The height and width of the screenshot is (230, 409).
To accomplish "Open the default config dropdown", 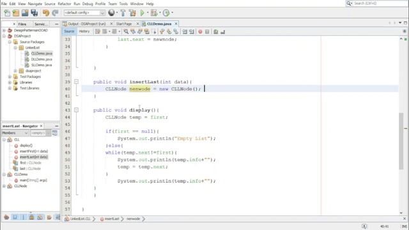I will (84, 13).
